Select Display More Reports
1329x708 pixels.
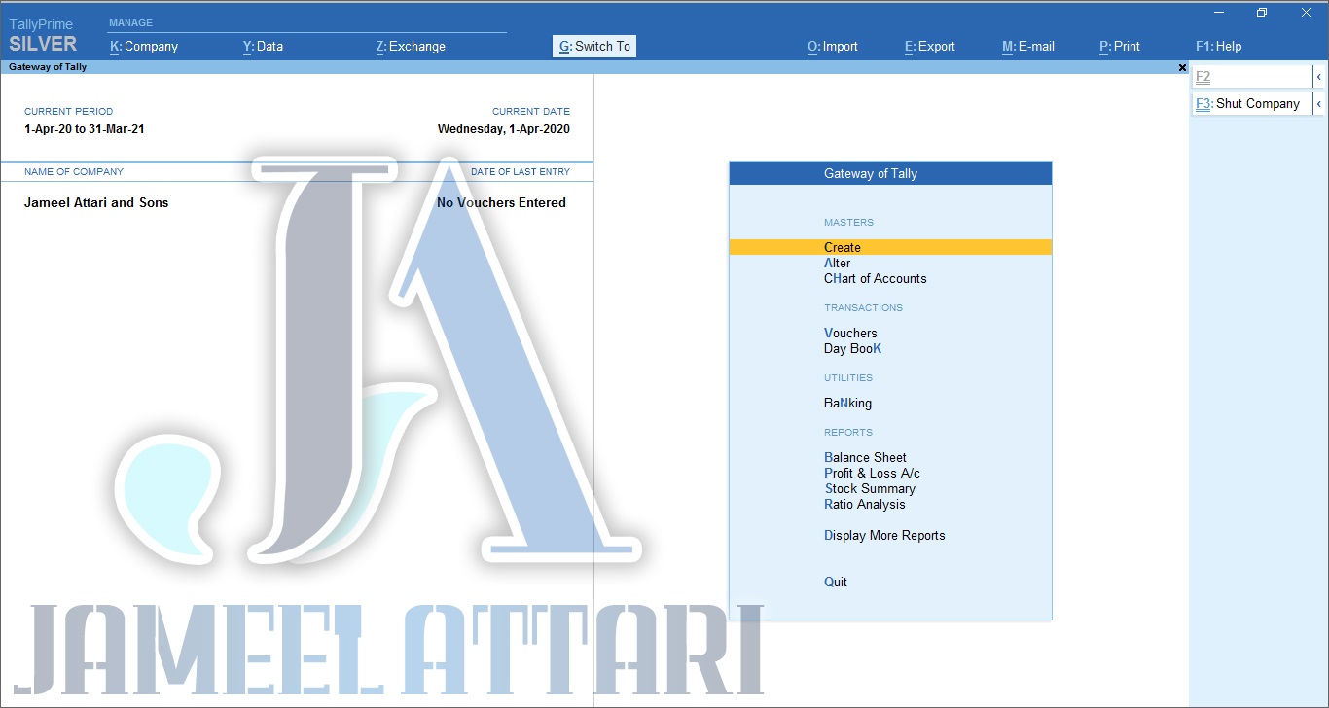884,535
